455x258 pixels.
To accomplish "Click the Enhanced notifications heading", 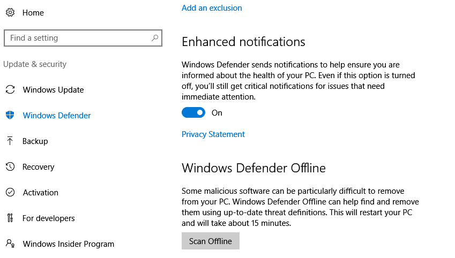I will click(243, 42).
